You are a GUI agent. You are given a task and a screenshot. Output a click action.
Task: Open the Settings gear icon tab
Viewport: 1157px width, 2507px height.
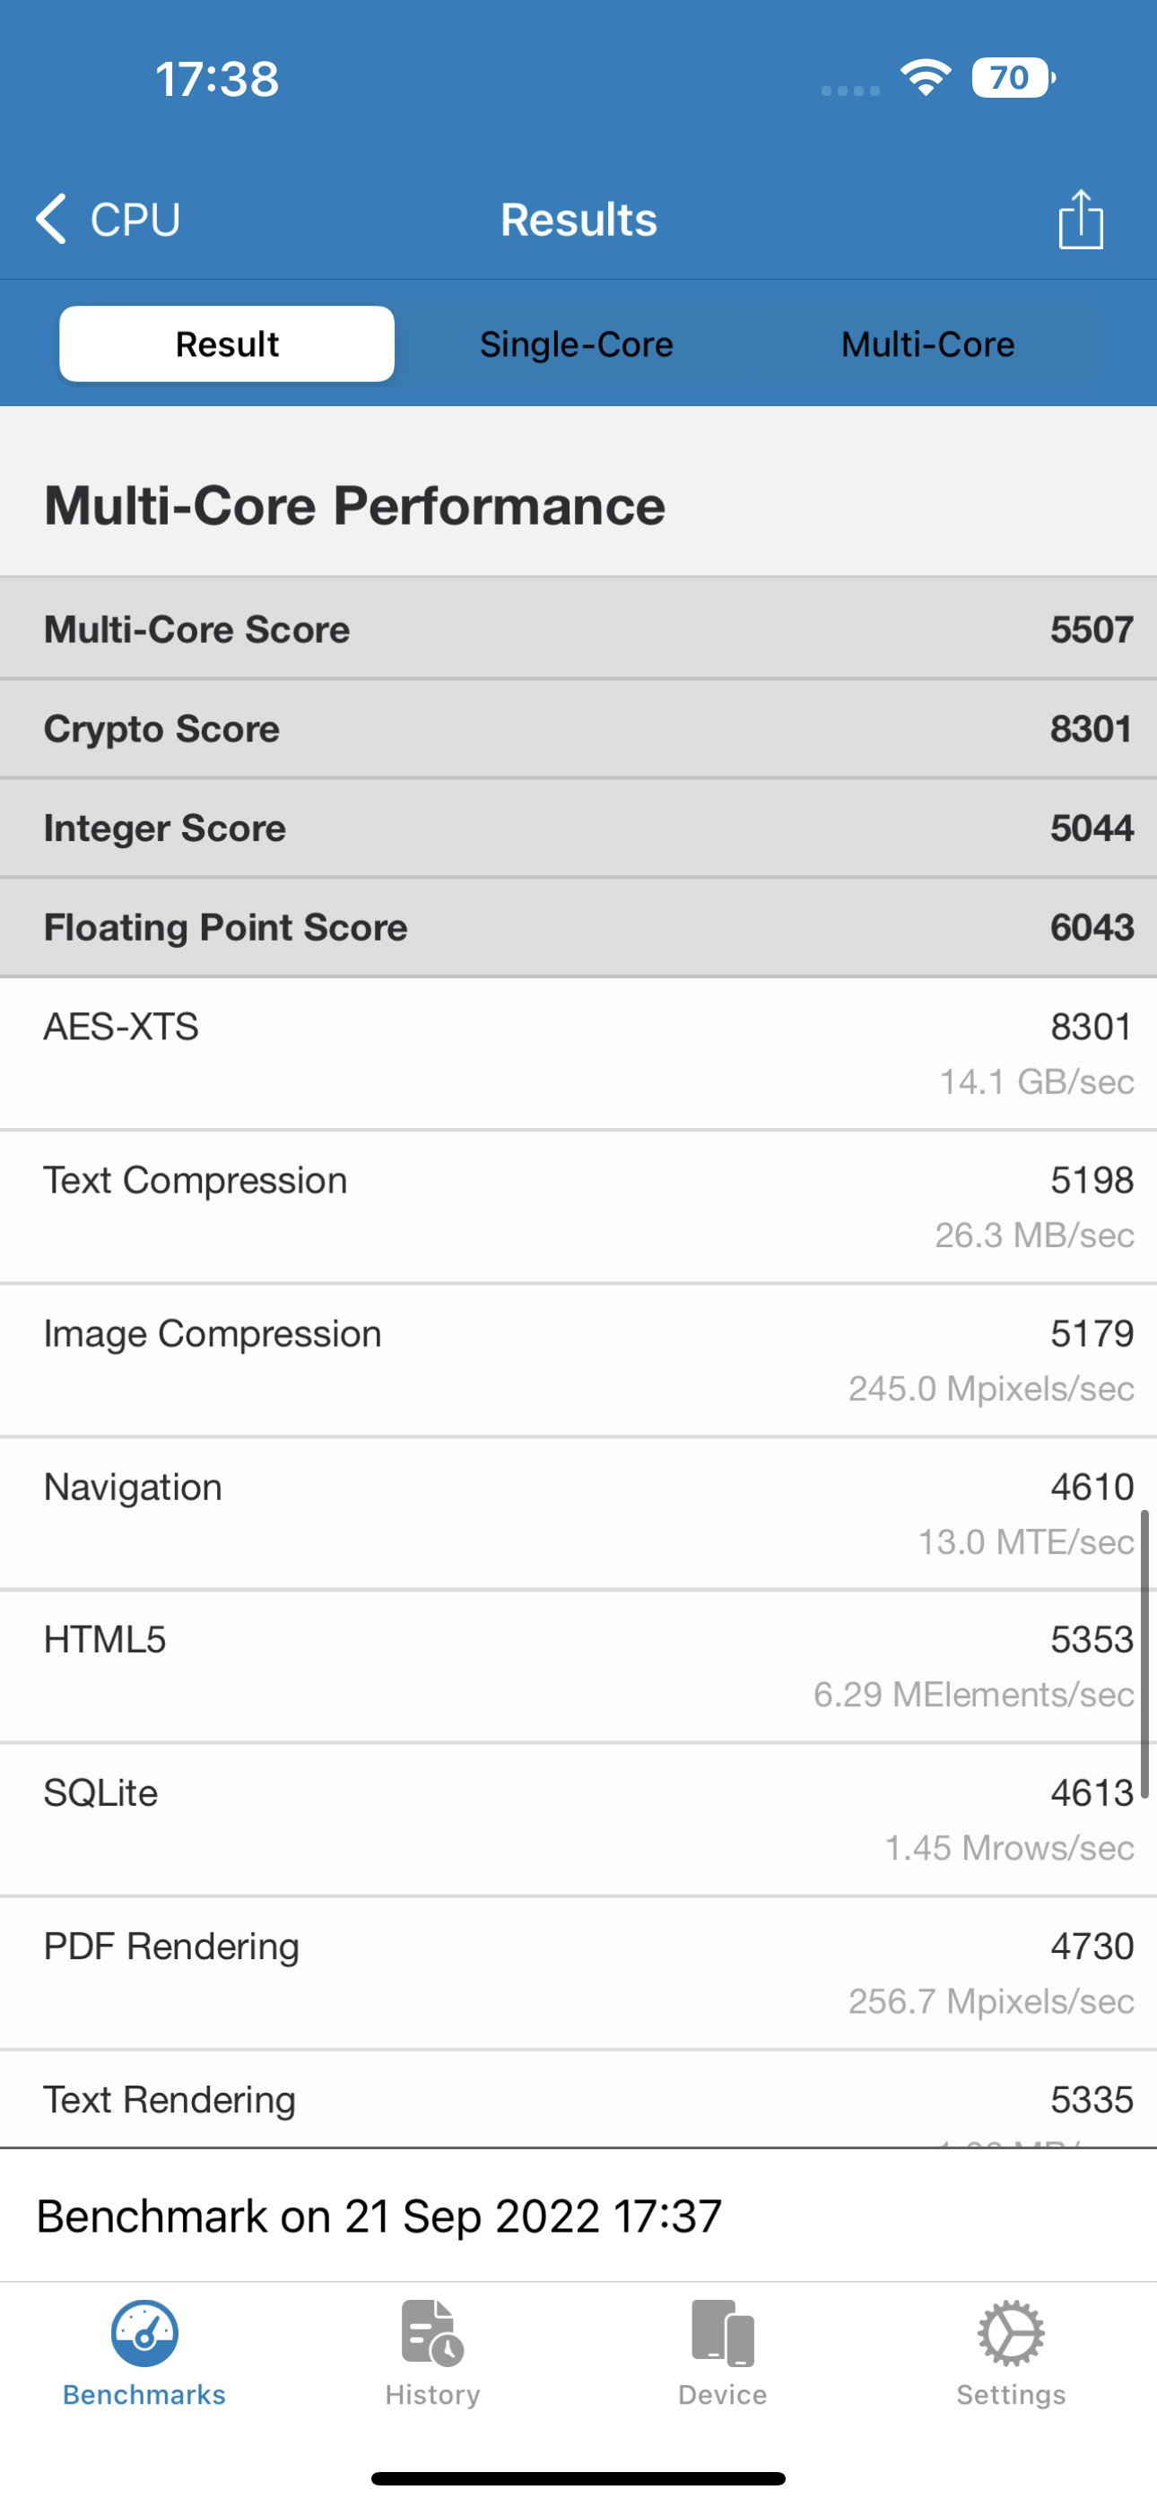(1011, 2334)
